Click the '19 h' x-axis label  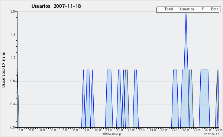click(x=197, y=130)
